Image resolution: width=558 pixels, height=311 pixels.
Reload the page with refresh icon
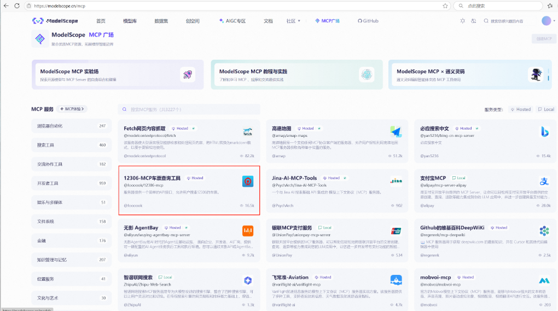[17, 5]
